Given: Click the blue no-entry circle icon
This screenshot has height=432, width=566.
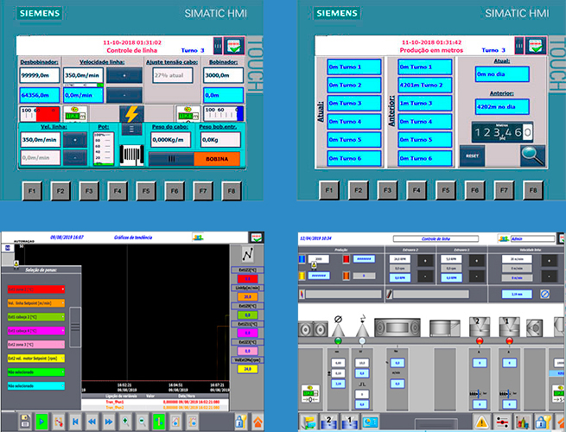Looking at the screenshot, I should [544, 294].
